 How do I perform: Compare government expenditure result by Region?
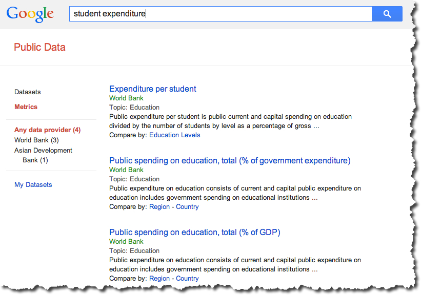pos(159,207)
